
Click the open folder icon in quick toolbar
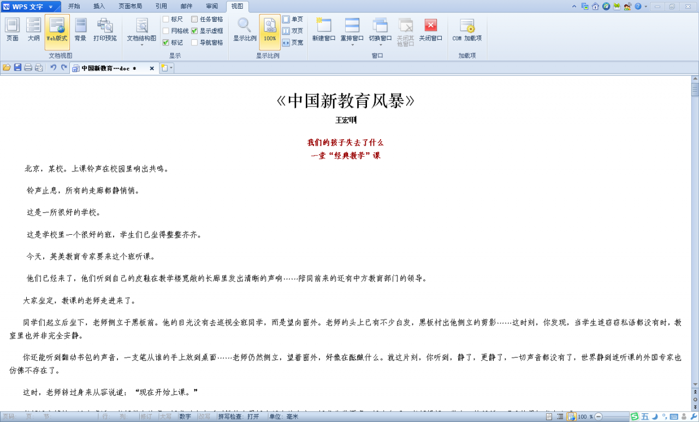[7, 68]
